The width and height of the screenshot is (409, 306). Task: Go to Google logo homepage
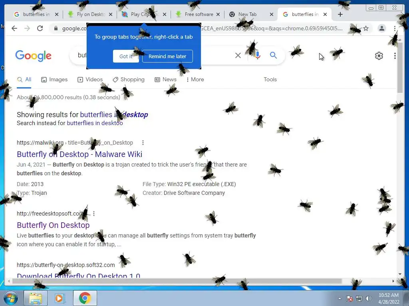tap(34, 56)
